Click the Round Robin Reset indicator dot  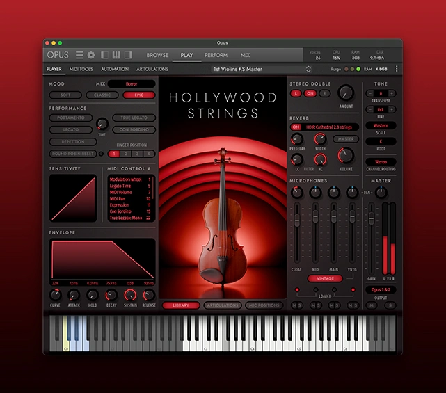[x=101, y=154]
